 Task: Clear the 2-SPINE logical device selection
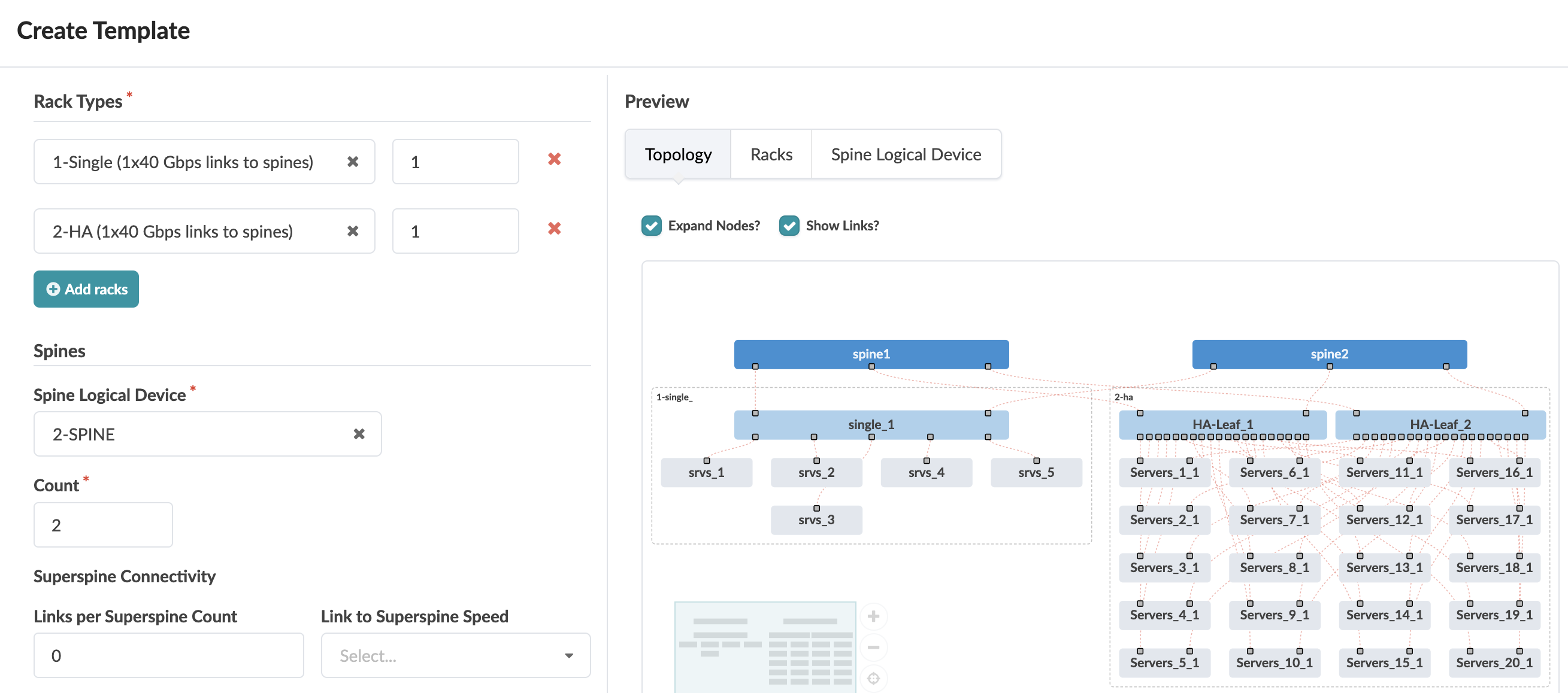click(x=359, y=434)
